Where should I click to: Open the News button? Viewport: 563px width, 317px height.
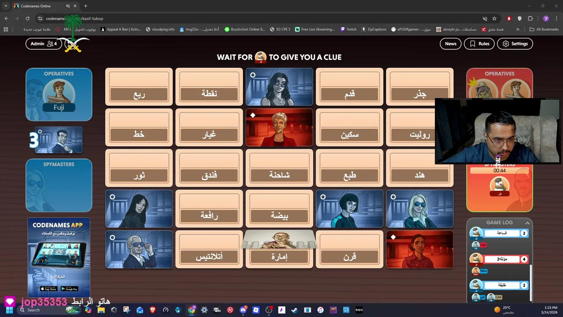point(450,44)
